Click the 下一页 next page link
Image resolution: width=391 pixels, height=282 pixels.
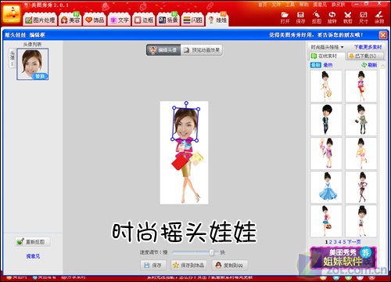[353, 242]
